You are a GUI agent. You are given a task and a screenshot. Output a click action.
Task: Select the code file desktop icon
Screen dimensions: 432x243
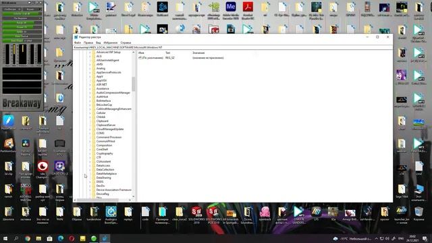[x=145, y=214]
